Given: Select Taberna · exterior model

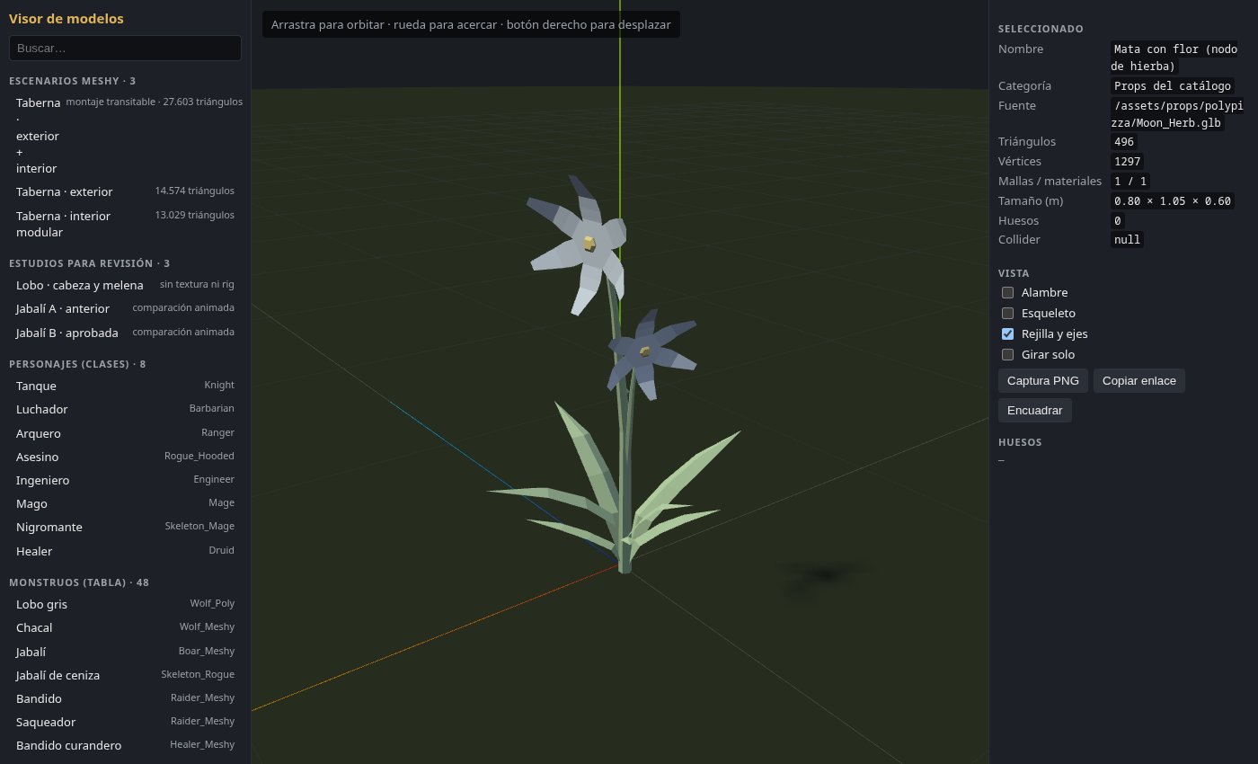Looking at the screenshot, I should tap(125, 191).
